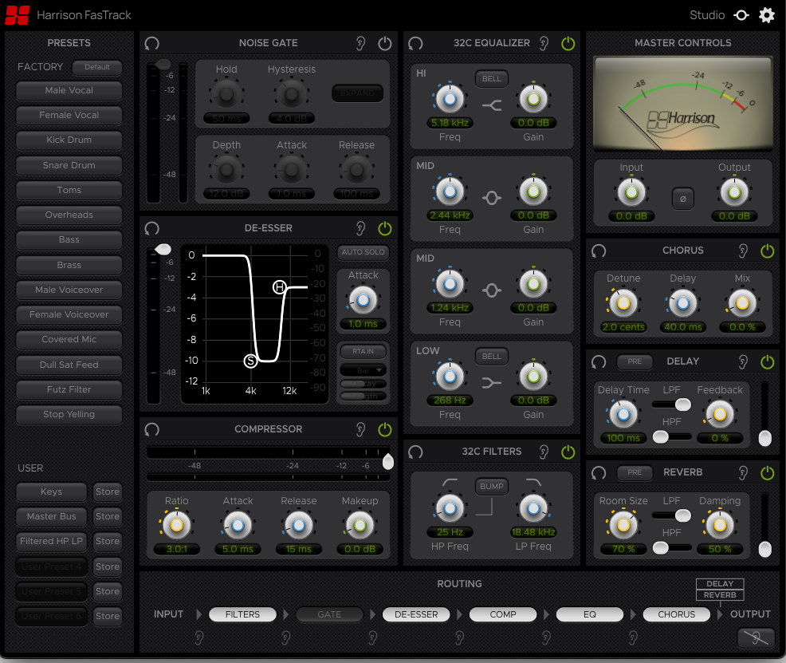
Task: Toggle the Chorus power button
Action: pos(768,251)
